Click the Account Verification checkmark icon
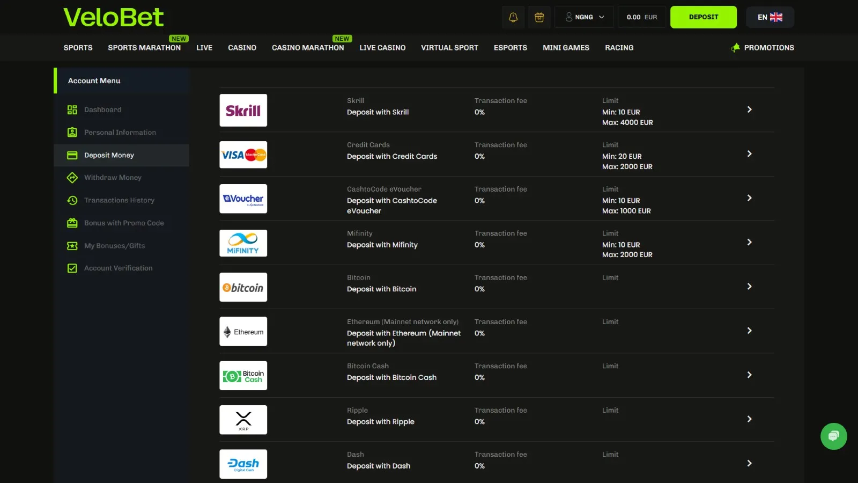 point(72,268)
